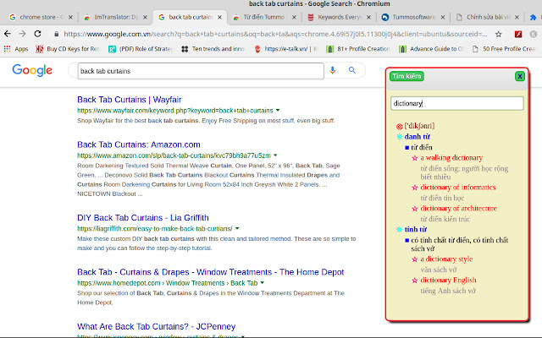
Task: Open Advance Guide bookmark
Action: pos(431,49)
